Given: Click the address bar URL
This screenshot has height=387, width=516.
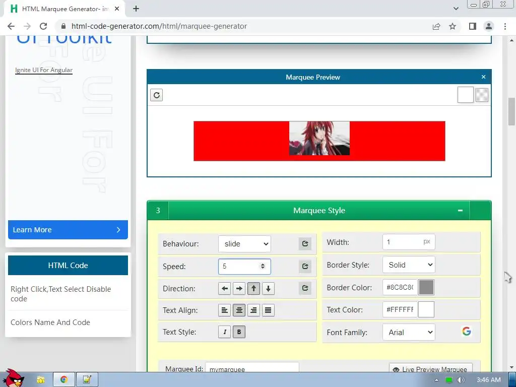Looking at the screenshot, I should click(159, 26).
